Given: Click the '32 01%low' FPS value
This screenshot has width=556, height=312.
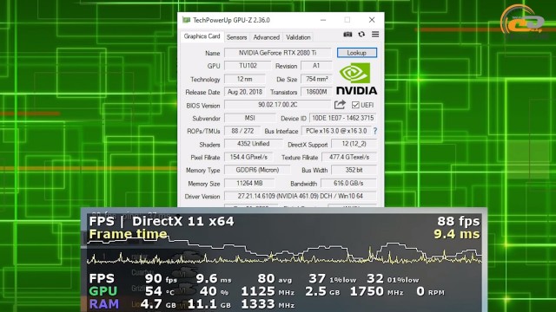Looking at the screenshot, I should (393, 279).
